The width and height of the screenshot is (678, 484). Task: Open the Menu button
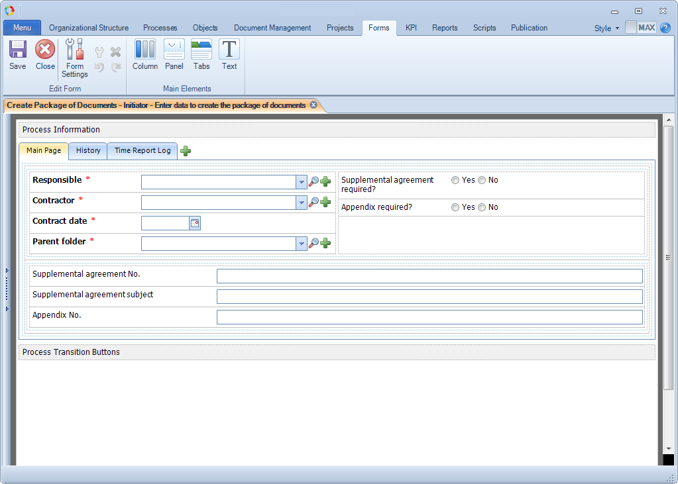(22, 28)
